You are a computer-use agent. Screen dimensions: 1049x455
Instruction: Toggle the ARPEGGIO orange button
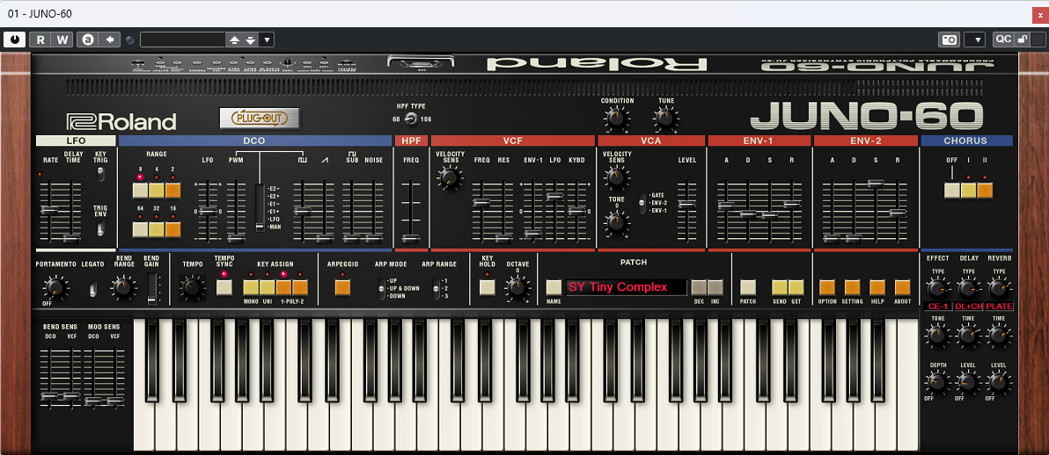342,287
